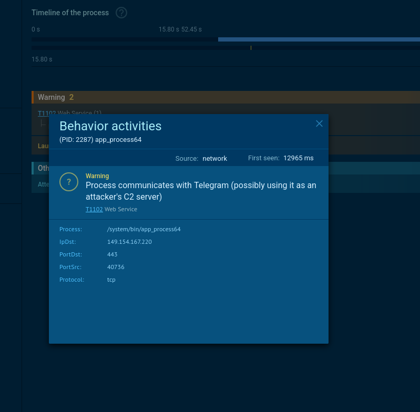Click the PortDst value 443
Viewport: 420px width, 412px height.
tap(112, 254)
